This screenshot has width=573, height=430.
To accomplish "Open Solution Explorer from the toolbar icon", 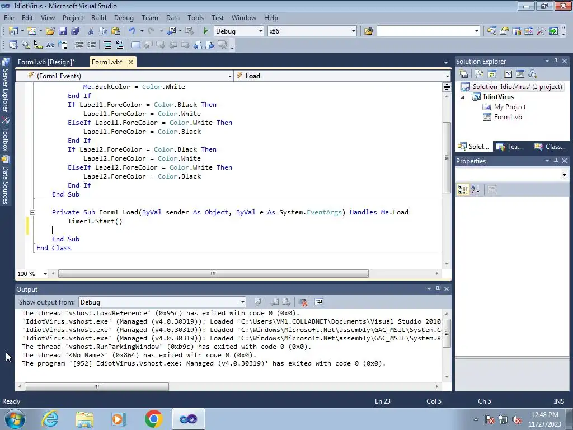I will click(x=491, y=31).
